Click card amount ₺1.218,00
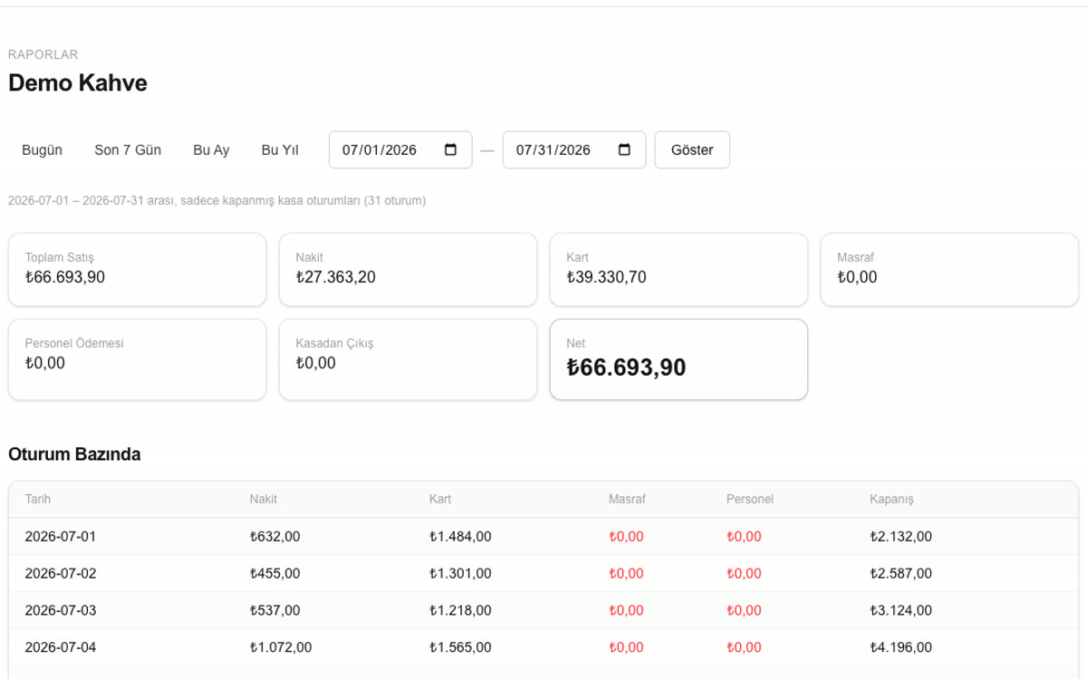The image size is (1087, 679). [460, 611]
